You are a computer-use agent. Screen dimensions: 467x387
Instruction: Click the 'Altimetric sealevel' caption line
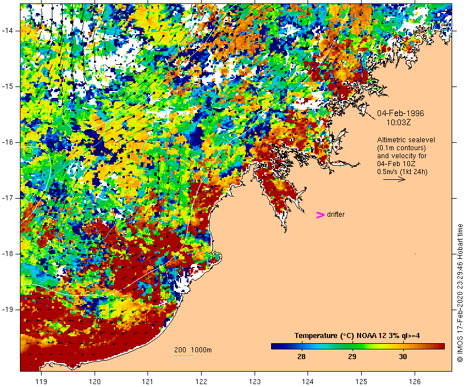[406, 140]
